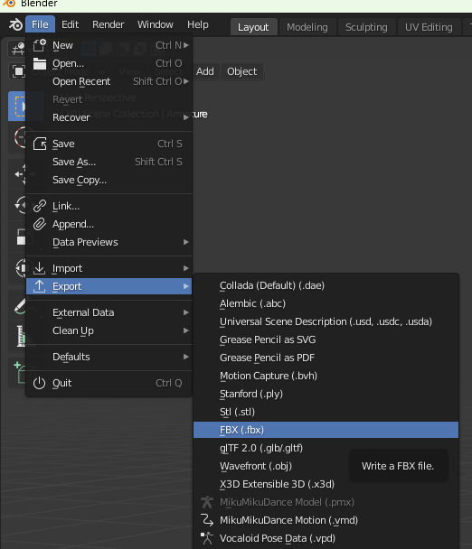Select the Measure ruler tool
The image size is (472, 549).
[x=21, y=336]
